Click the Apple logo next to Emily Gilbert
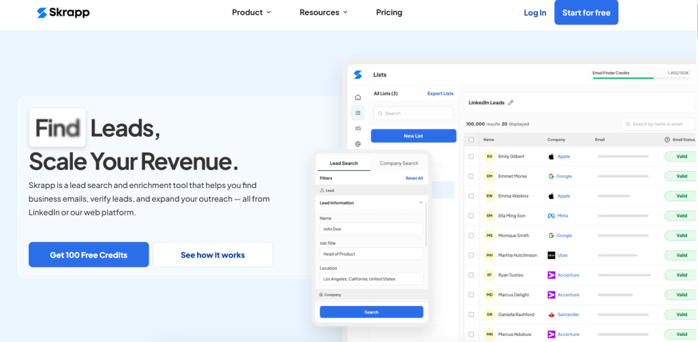Image resolution: width=698 pixels, height=342 pixels. [x=551, y=157]
